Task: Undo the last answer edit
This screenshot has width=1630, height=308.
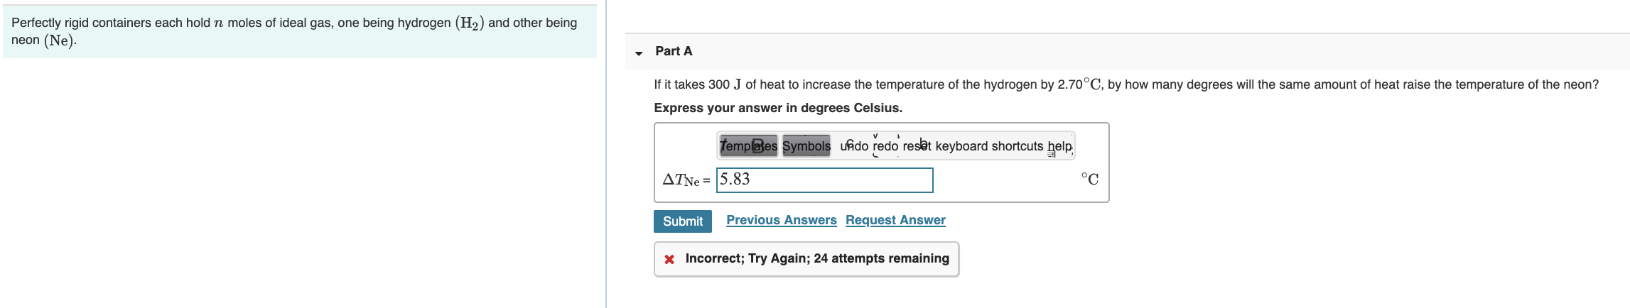Action: click(854, 146)
